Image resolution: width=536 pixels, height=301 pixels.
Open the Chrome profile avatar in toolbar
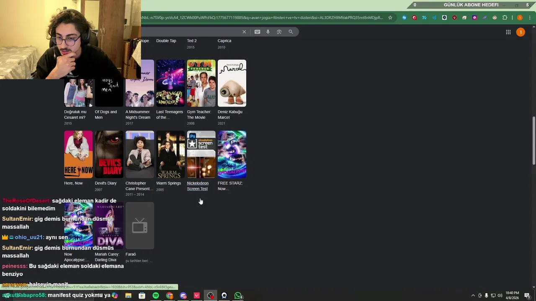520,18
